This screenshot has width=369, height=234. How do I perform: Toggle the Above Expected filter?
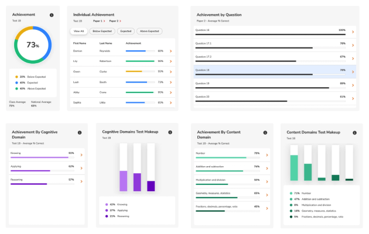[x=149, y=31]
